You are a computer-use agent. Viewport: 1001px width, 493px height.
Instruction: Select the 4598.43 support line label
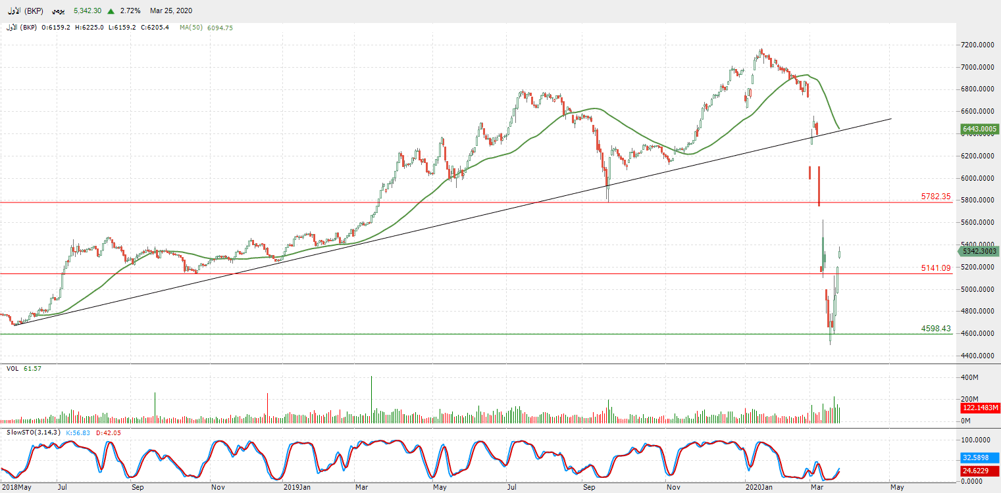click(x=936, y=329)
